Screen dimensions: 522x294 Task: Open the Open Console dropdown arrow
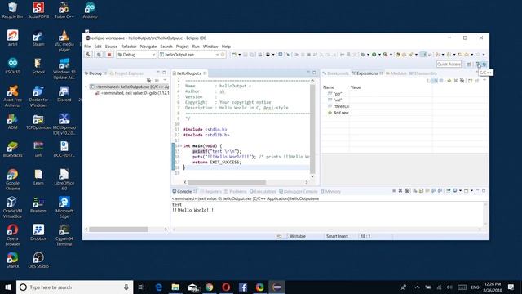(x=471, y=191)
